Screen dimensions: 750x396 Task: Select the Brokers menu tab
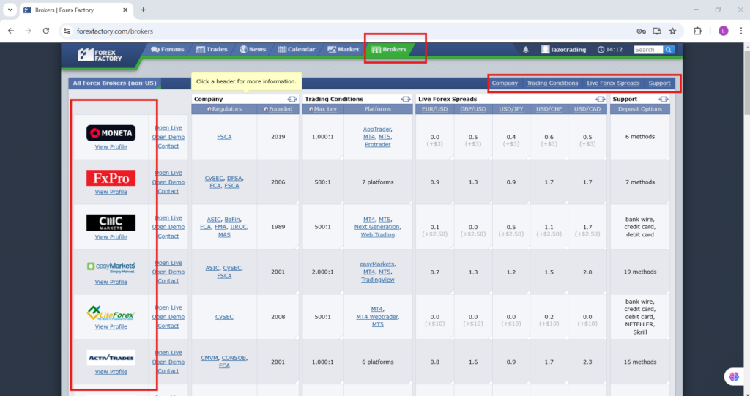(390, 49)
